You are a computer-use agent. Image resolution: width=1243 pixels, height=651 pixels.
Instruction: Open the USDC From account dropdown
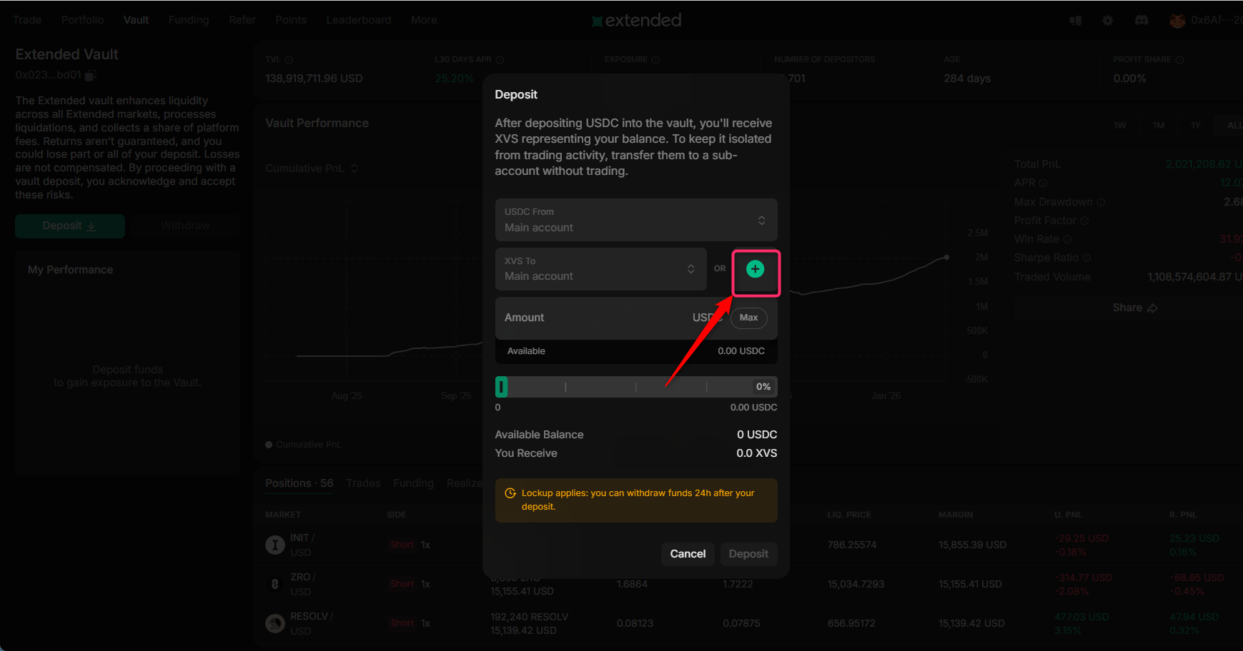point(635,220)
